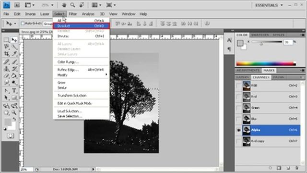Image resolution: width=307 pixels, height=173 pixels.
Task: Adjust the K grayscale slider handle
Action: pyautogui.click(x=261, y=44)
